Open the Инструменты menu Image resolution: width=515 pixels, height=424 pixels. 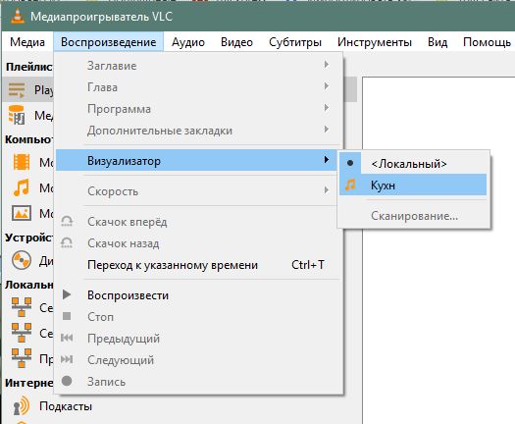click(x=375, y=42)
